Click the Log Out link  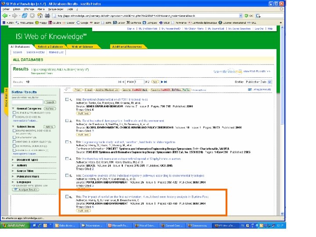pos(259,29)
